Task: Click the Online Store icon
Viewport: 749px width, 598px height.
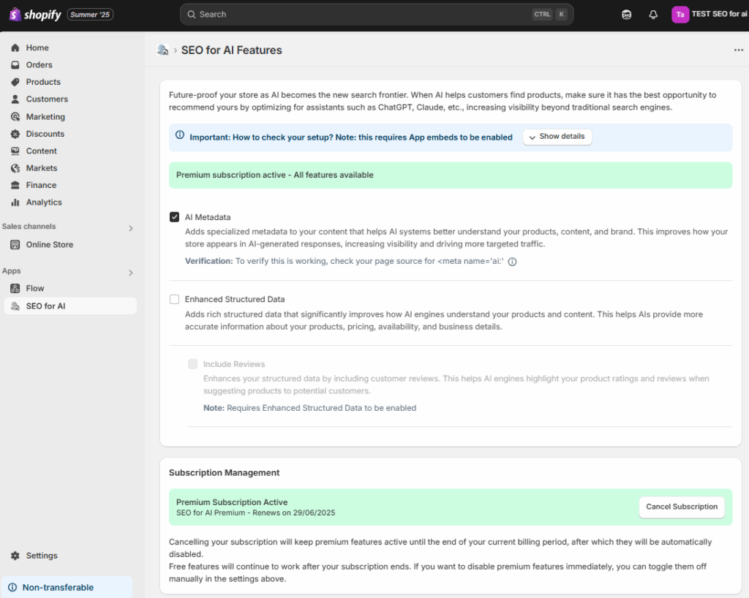Action: [x=15, y=244]
